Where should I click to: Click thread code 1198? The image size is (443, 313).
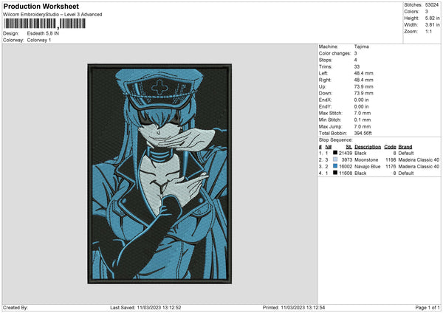coord(391,160)
